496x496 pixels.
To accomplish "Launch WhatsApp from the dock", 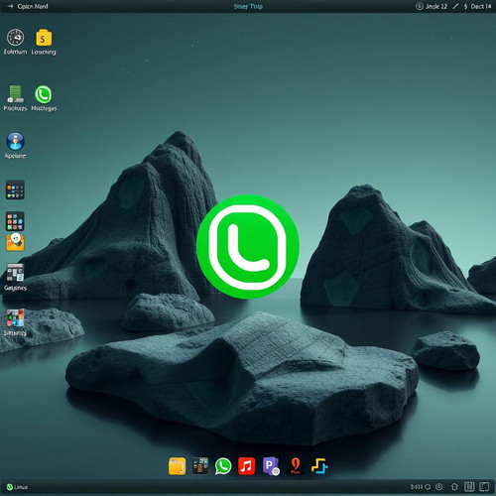I will click(223, 466).
